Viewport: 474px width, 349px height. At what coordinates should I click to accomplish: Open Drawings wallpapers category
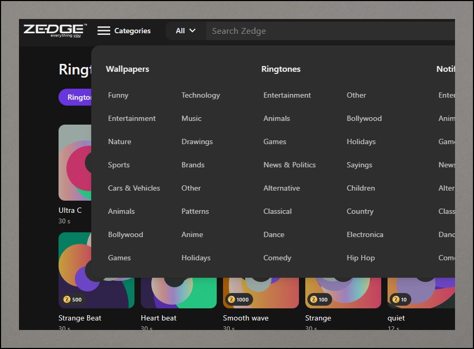[x=197, y=142]
